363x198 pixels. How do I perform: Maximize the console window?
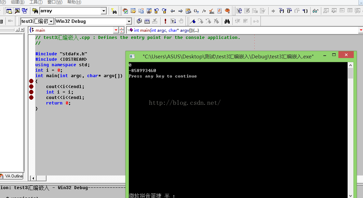(334, 55)
